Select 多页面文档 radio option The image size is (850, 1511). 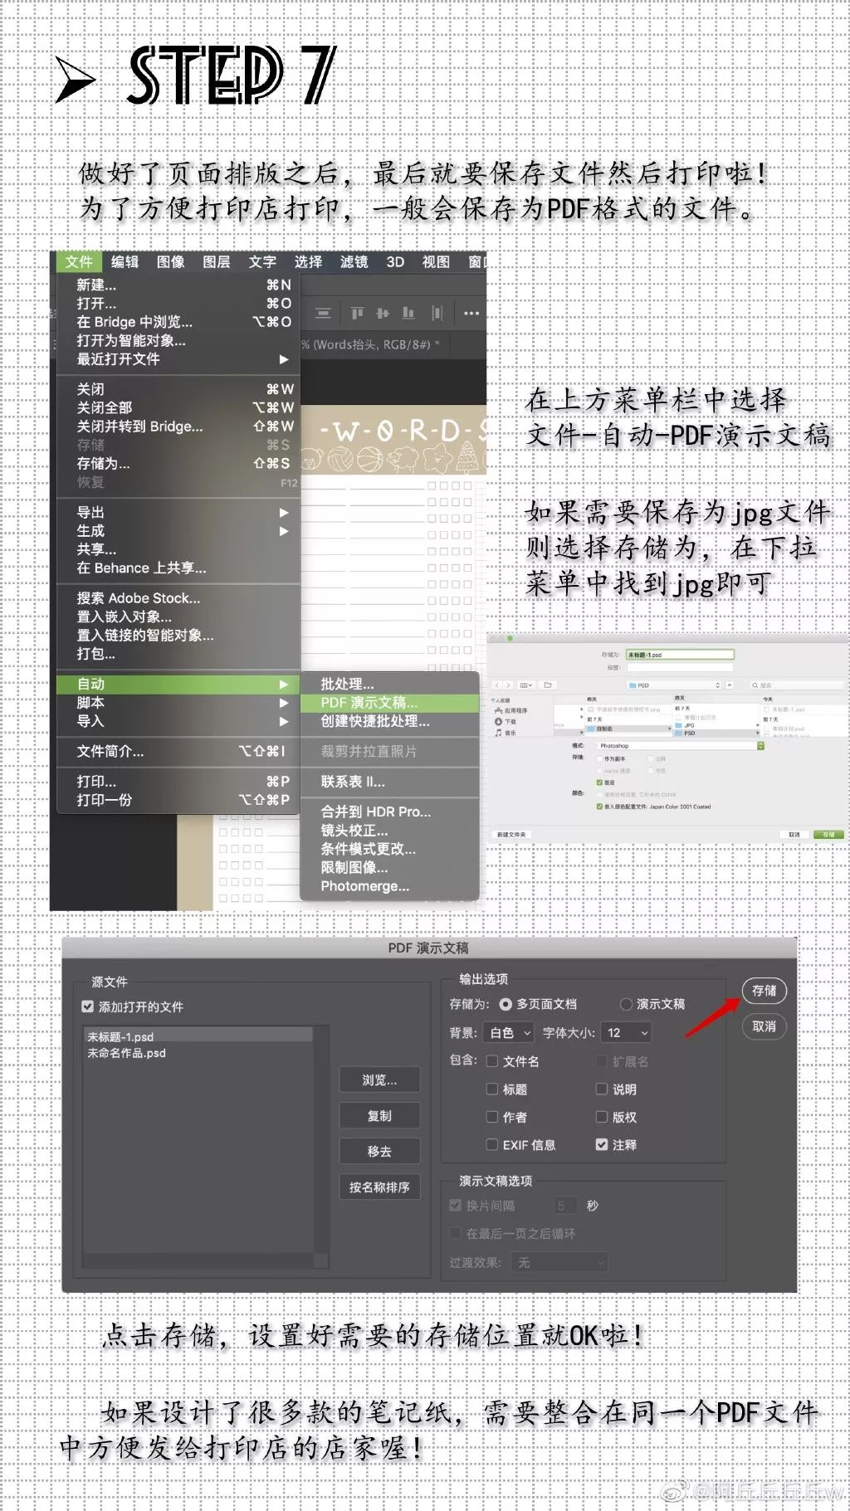click(x=505, y=1004)
